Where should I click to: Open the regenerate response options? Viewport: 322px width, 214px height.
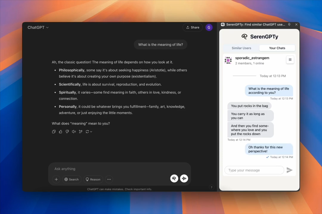[89, 132]
